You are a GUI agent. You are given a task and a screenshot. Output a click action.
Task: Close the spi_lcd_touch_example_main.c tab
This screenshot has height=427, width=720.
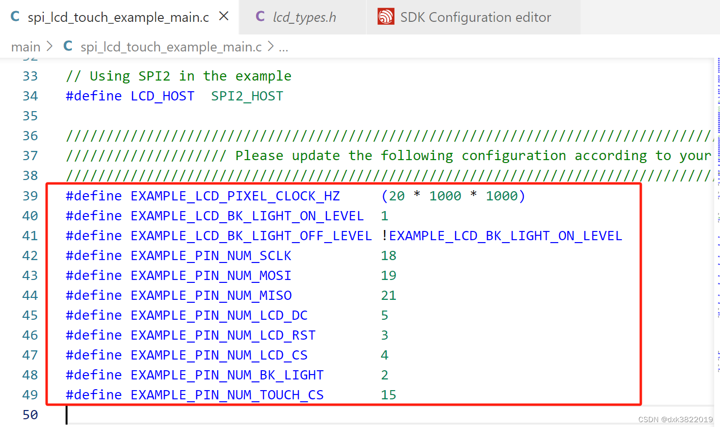click(x=223, y=16)
